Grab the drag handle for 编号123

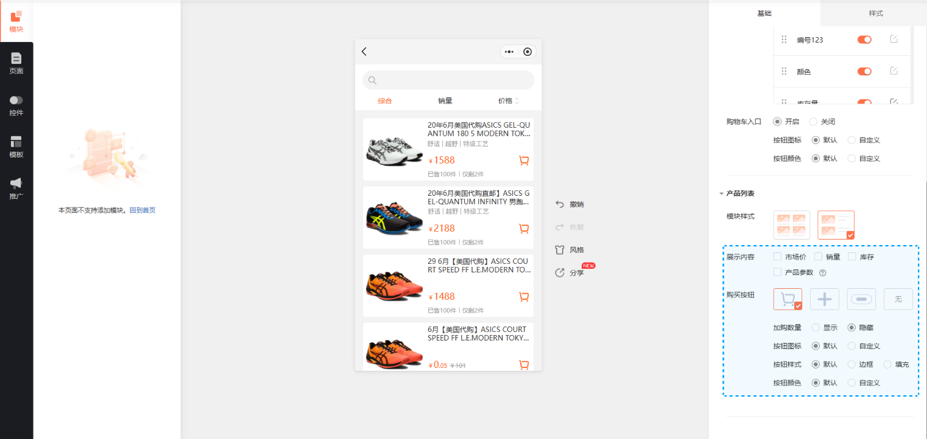coord(784,40)
